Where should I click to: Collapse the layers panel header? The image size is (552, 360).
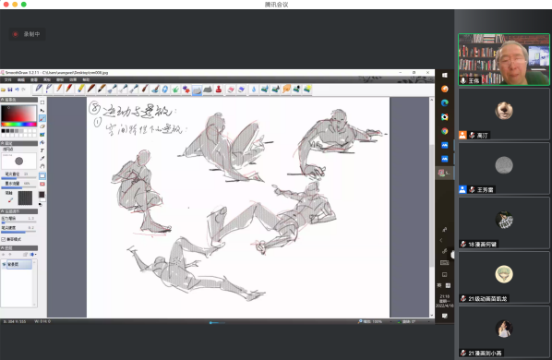point(19,248)
